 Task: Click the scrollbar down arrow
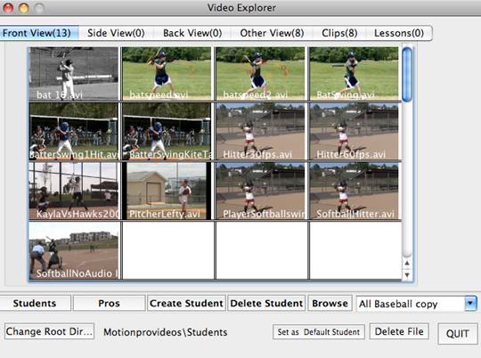(x=407, y=275)
